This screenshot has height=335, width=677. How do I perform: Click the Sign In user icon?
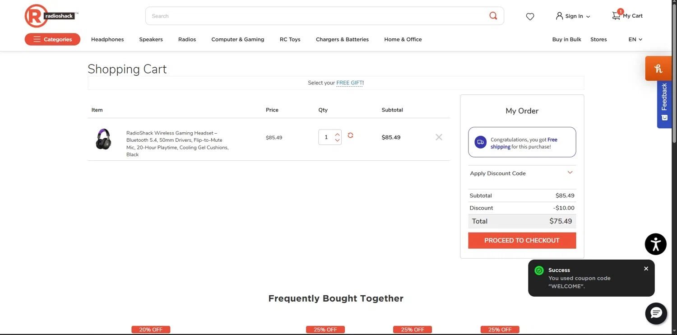click(x=559, y=16)
